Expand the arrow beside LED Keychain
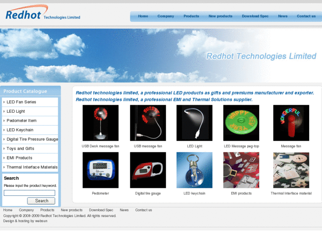The height and width of the screenshot is (242, 322). pyautogui.click(x=4, y=130)
